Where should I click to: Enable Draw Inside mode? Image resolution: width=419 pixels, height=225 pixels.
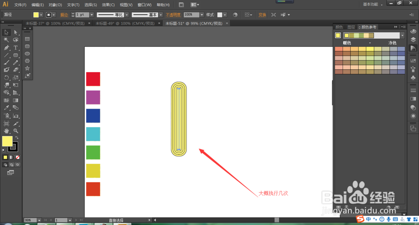coord(17,165)
